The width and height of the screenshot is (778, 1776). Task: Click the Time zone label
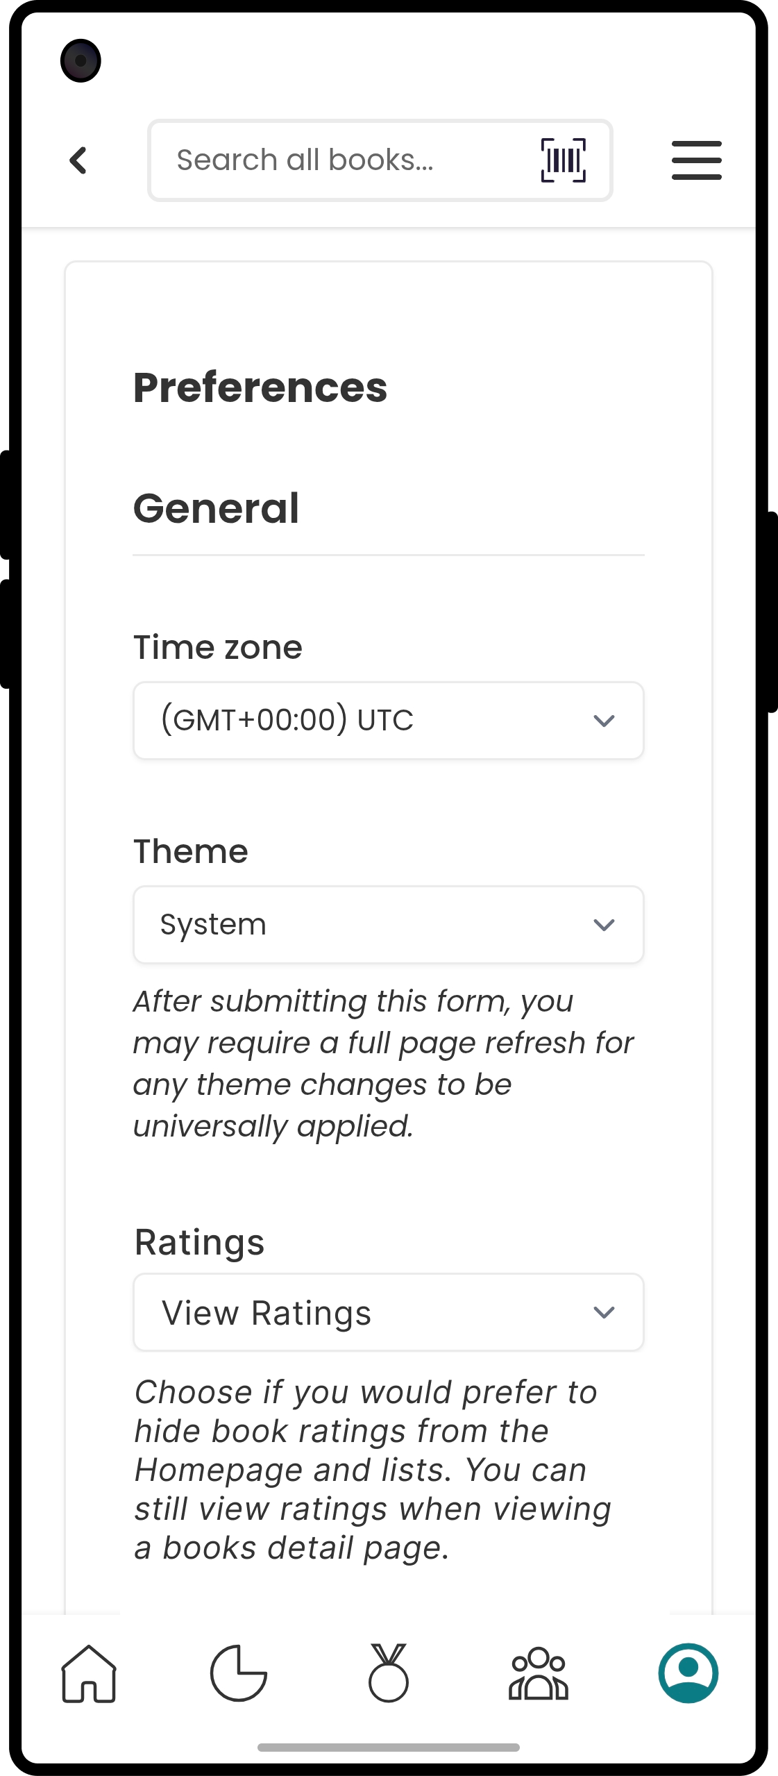(218, 647)
